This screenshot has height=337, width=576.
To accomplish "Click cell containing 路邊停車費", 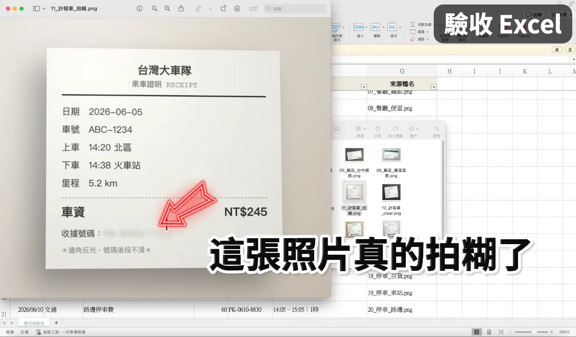I will [138, 309].
